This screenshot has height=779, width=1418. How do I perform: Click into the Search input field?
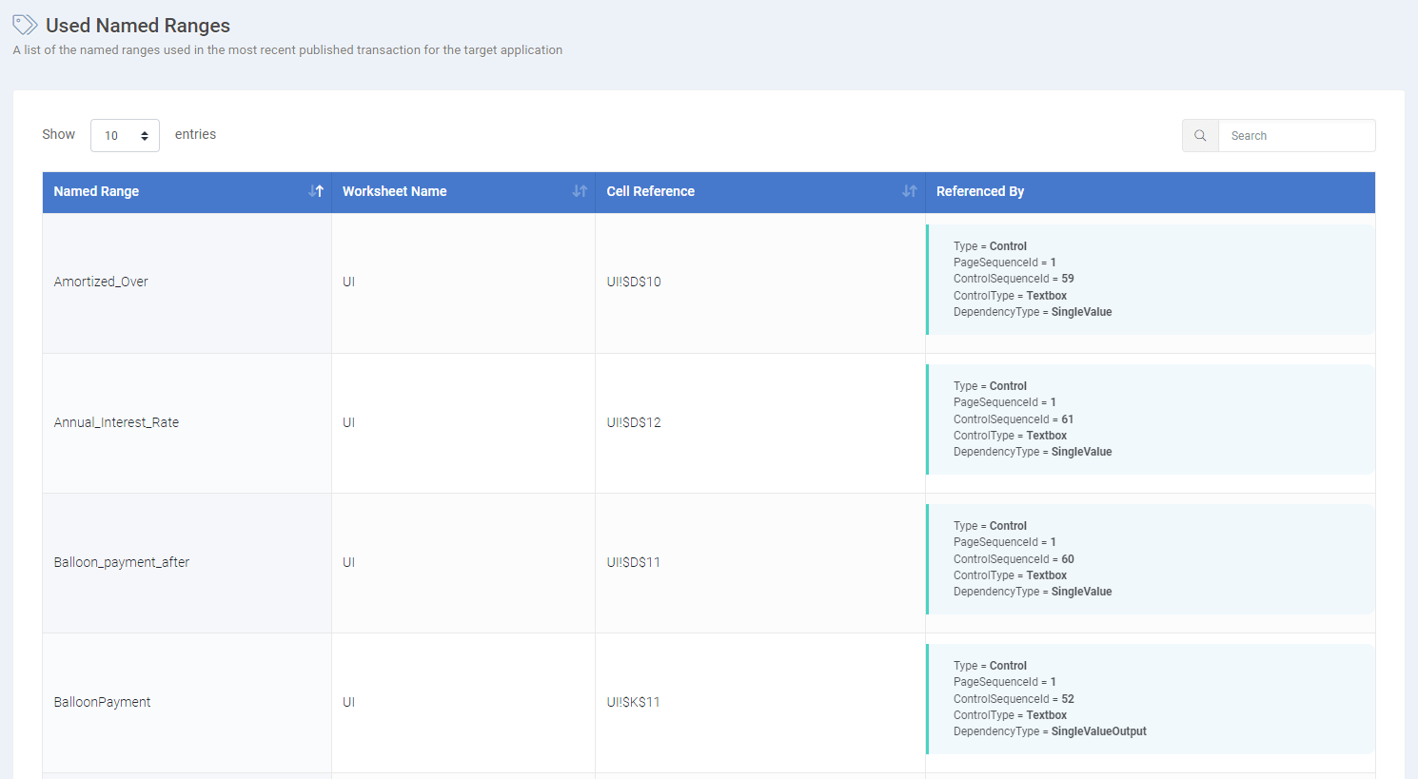pyautogui.click(x=1296, y=136)
